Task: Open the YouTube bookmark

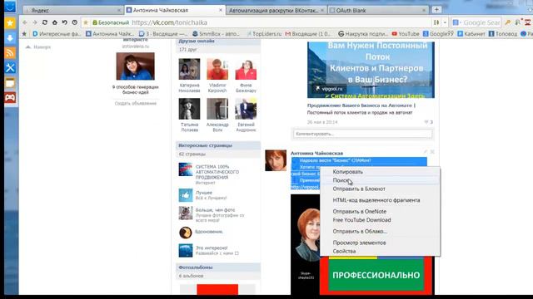Action: coord(406,33)
